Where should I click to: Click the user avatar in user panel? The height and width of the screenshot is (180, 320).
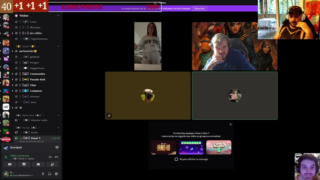[x=6, y=174]
